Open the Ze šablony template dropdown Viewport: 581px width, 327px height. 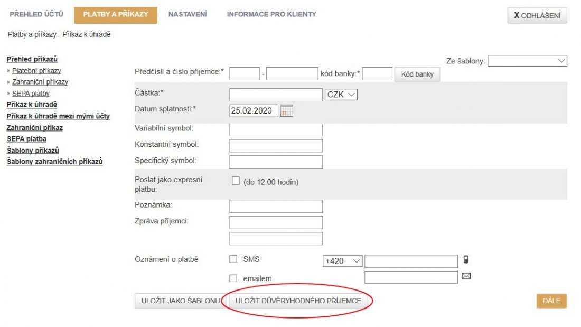point(527,61)
